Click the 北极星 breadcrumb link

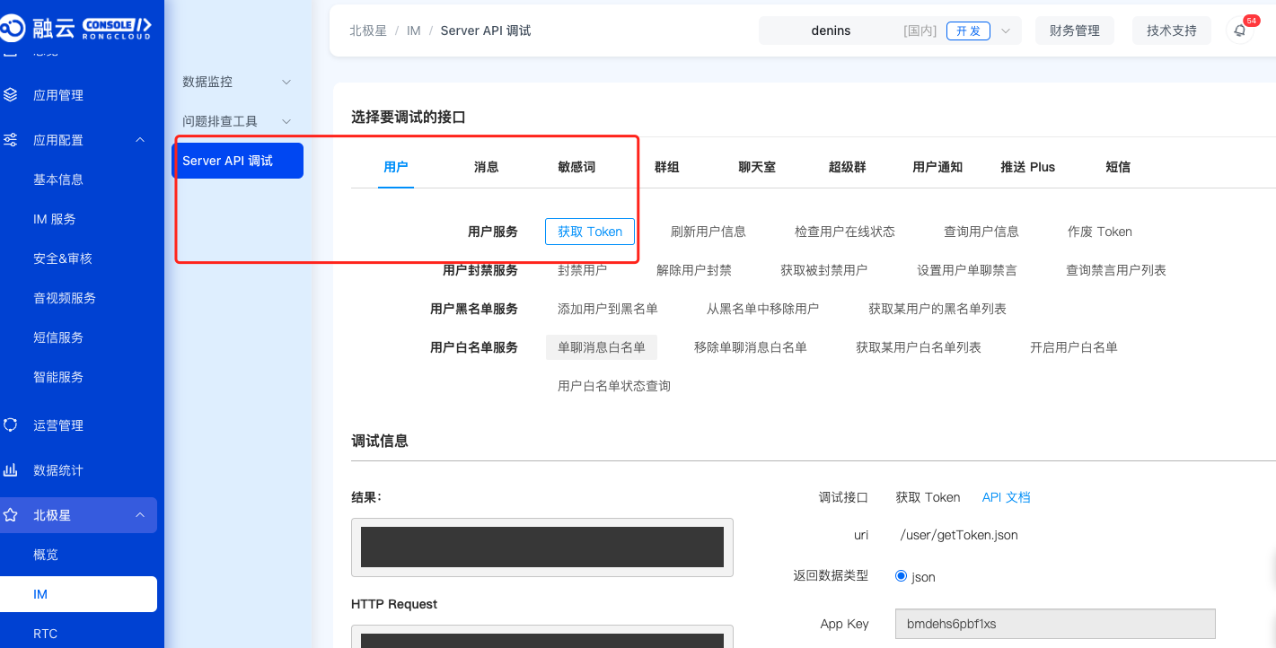[x=368, y=31]
